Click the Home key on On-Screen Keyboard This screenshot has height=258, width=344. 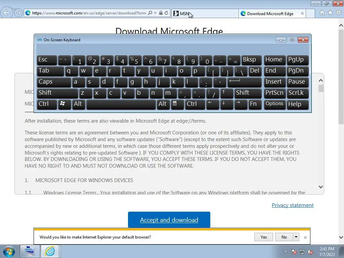275,60
